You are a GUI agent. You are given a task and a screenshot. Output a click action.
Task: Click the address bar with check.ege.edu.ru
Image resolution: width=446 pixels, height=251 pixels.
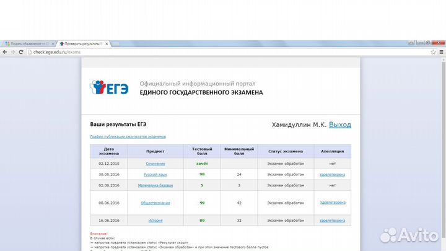[227, 52]
